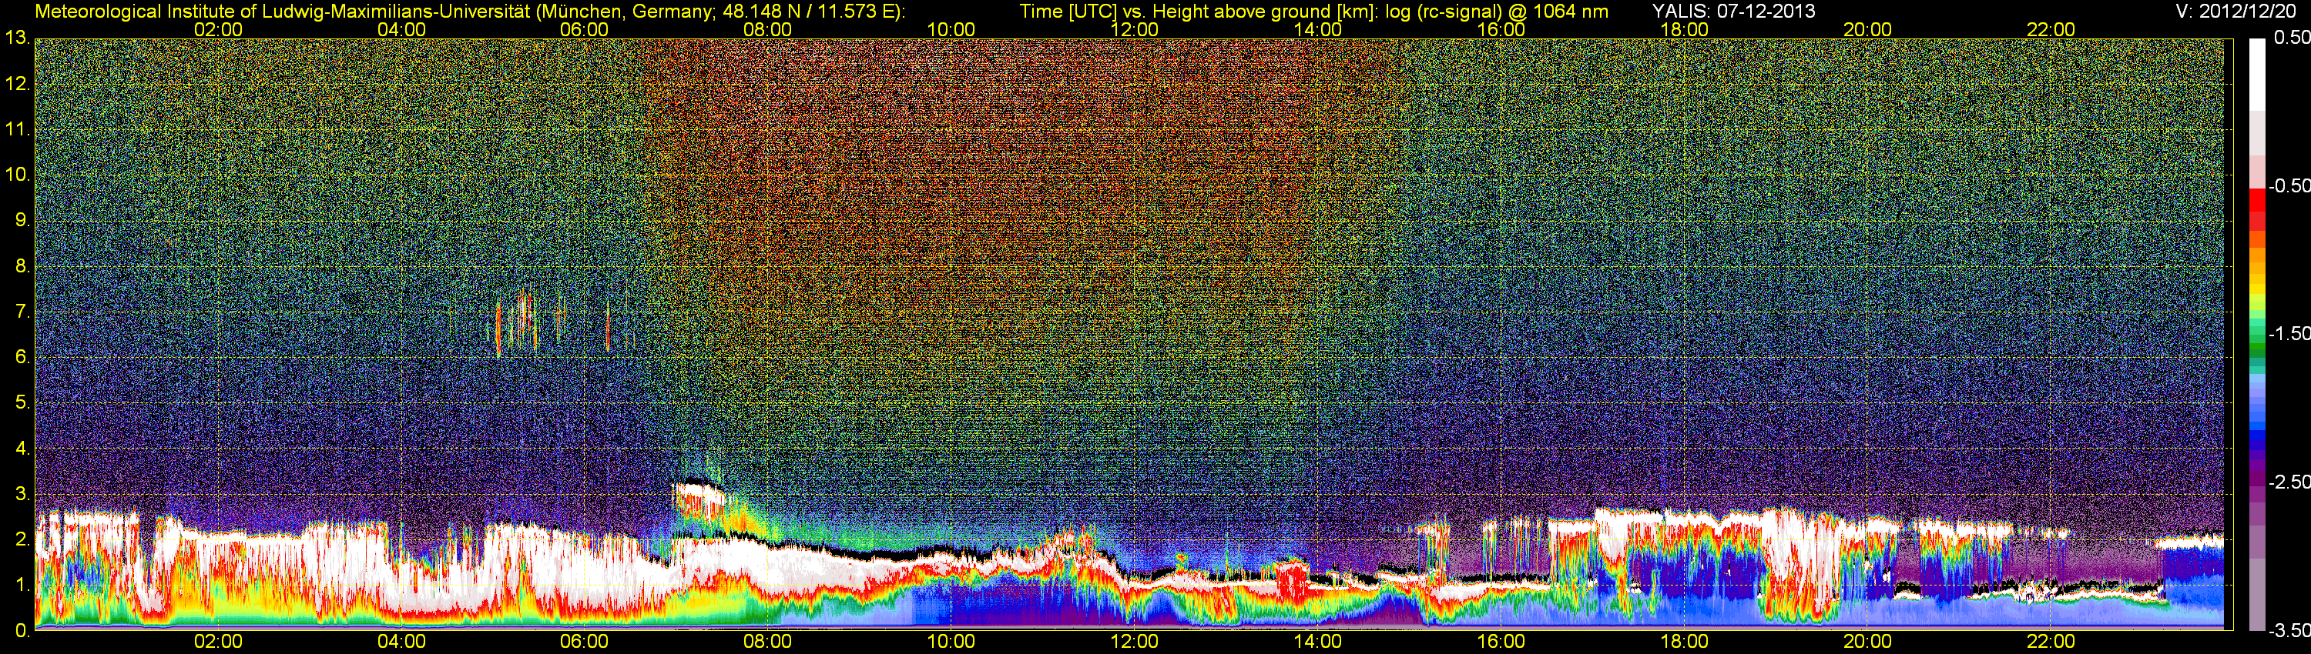
Task: Click 20:00 on the upper time axis
Action: [1868, 29]
